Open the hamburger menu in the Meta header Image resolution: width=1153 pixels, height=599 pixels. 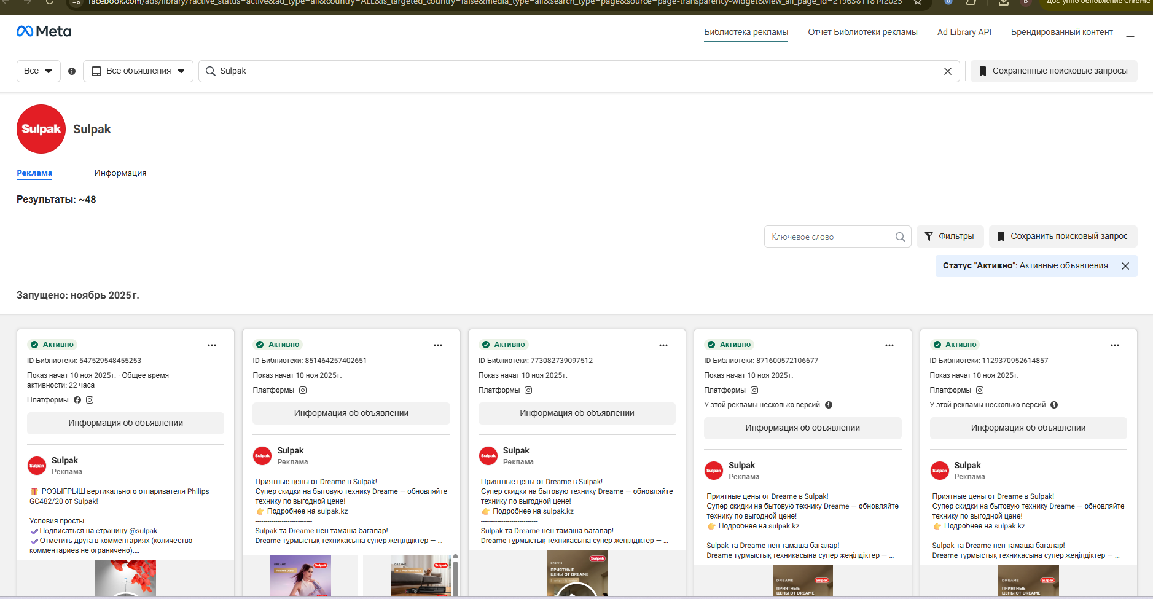1130,33
